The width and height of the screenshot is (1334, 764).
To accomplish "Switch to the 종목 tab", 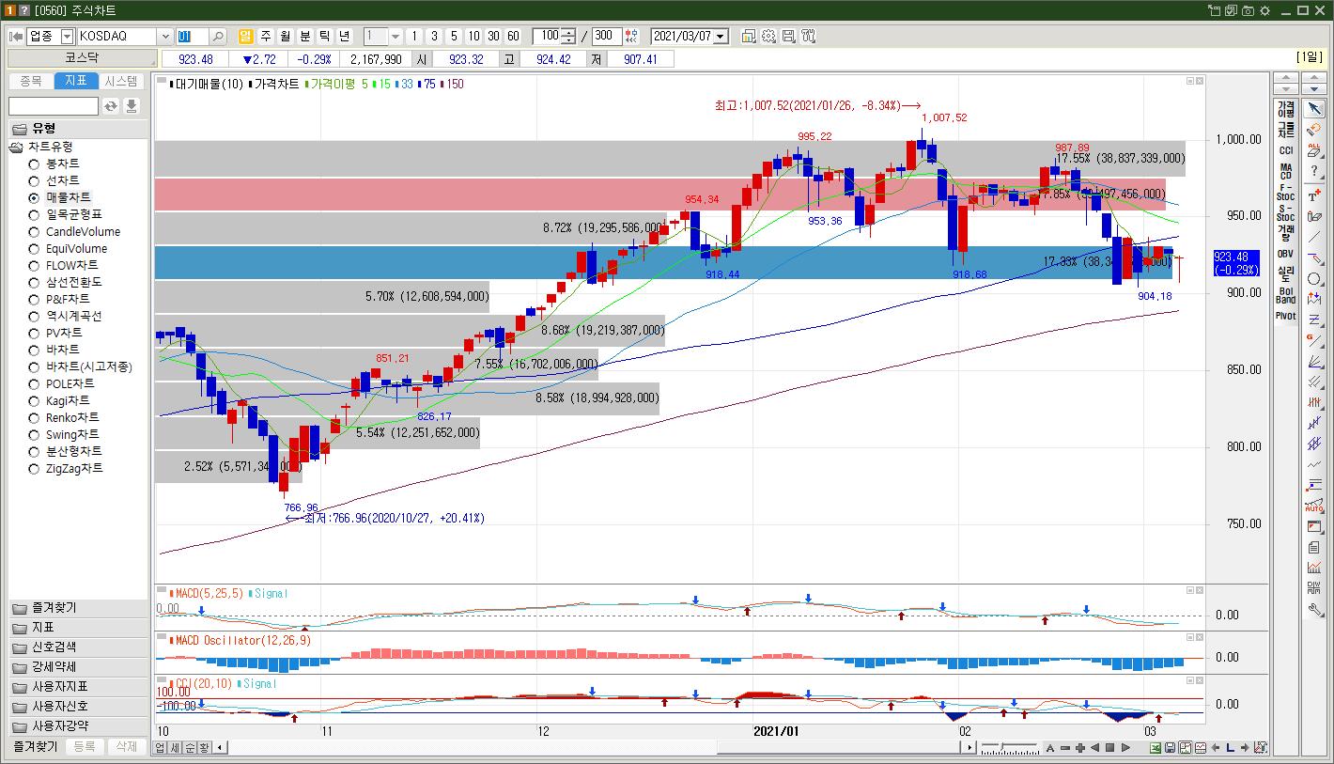I will (x=31, y=82).
